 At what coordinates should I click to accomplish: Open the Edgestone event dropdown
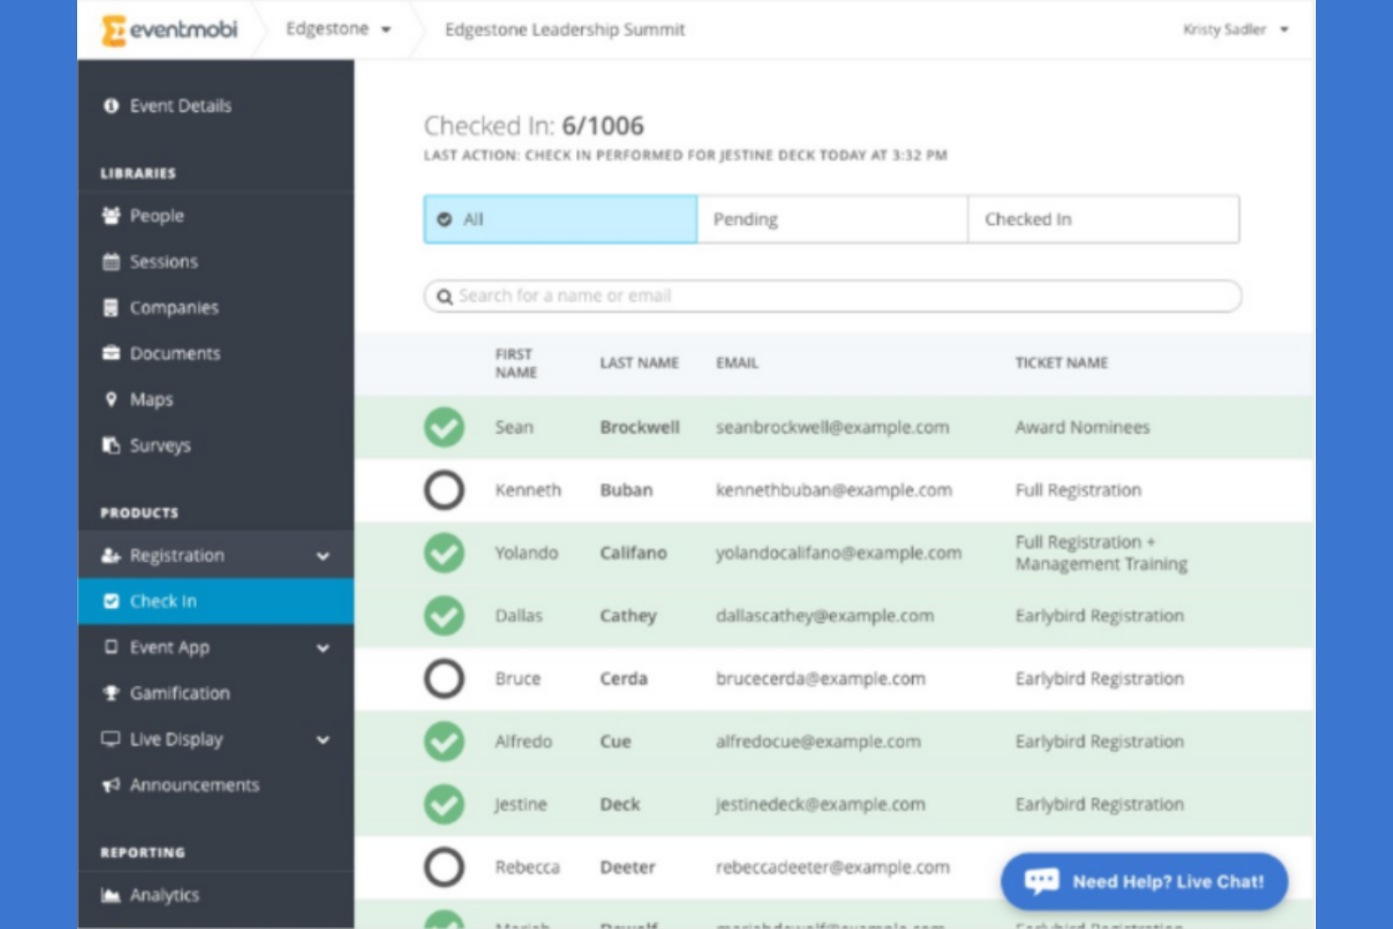(x=340, y=29)
